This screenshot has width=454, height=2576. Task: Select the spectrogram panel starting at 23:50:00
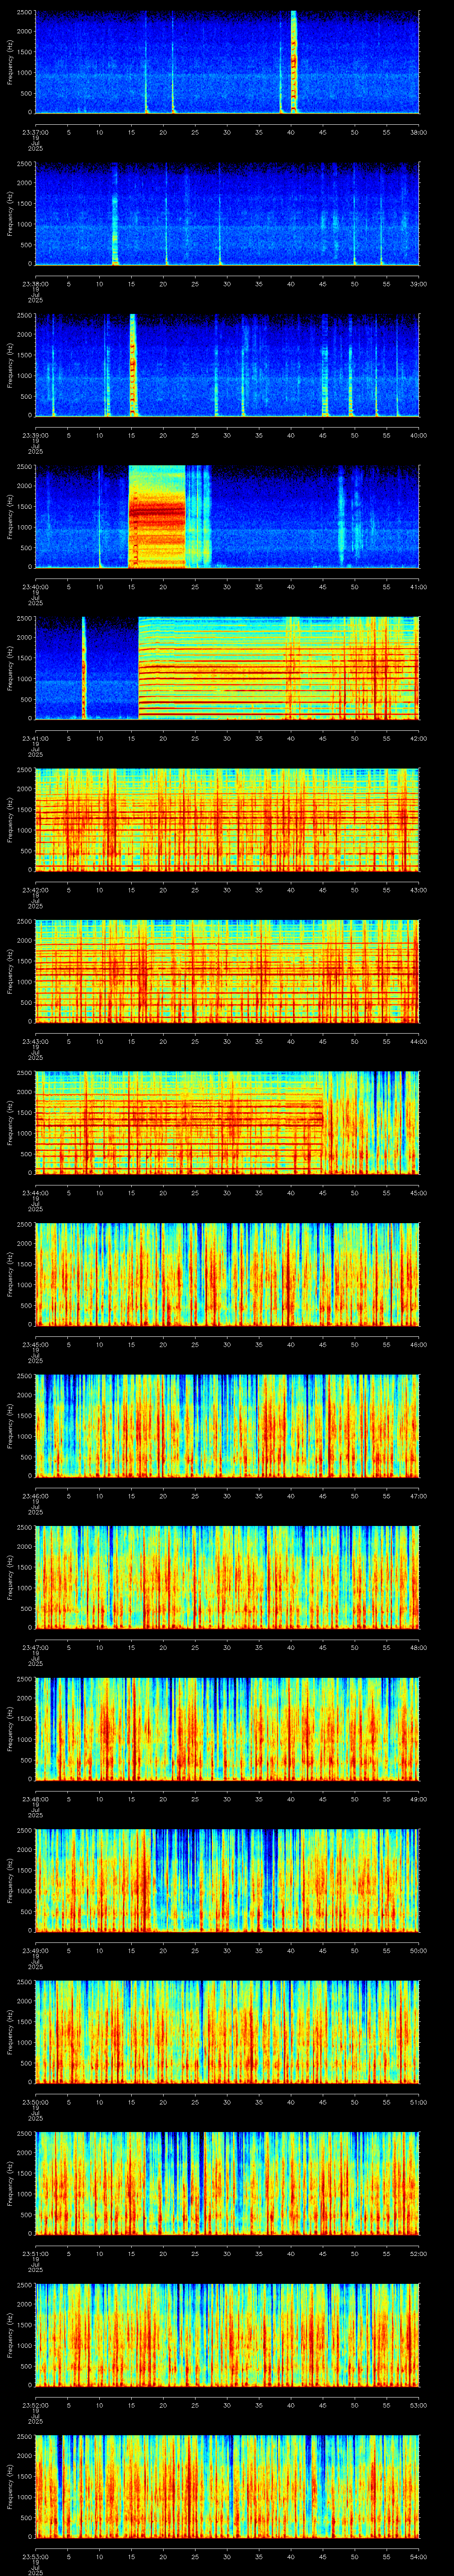227,2032
